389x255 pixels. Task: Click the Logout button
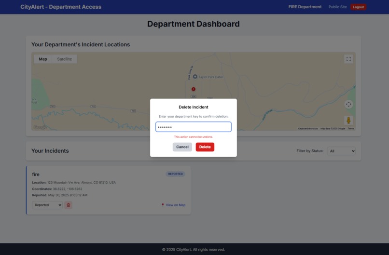coord(358,7)
